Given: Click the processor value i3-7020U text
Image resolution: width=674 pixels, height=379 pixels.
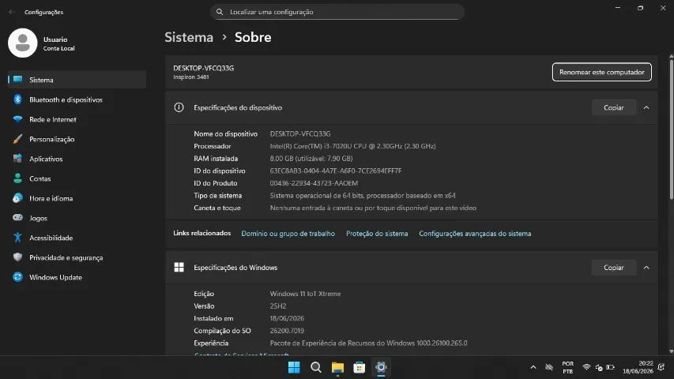Looking at the screenshot, I should (x=353, y=146).
